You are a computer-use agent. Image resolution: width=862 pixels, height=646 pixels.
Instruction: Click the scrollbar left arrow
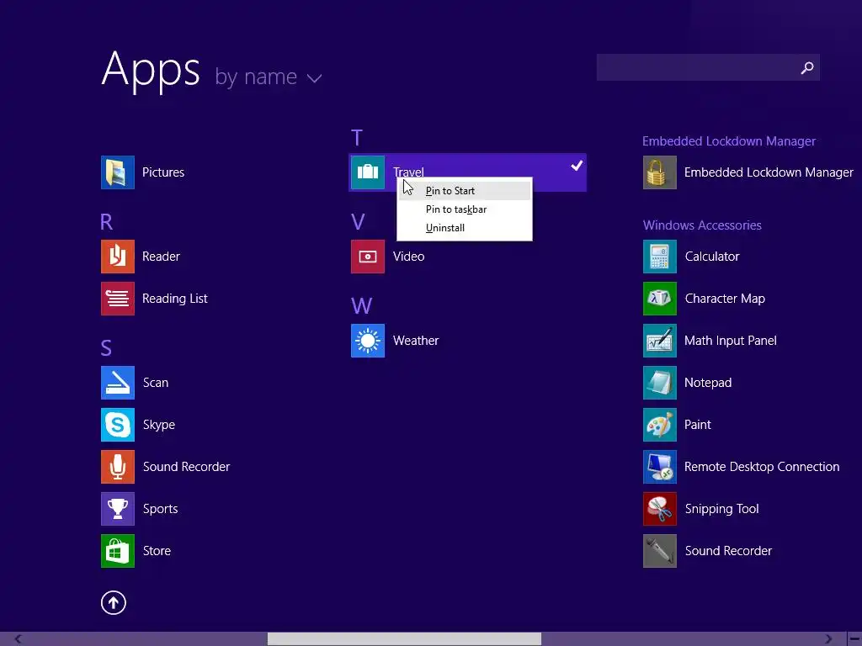pyautogui.click(x=19, y=639)
